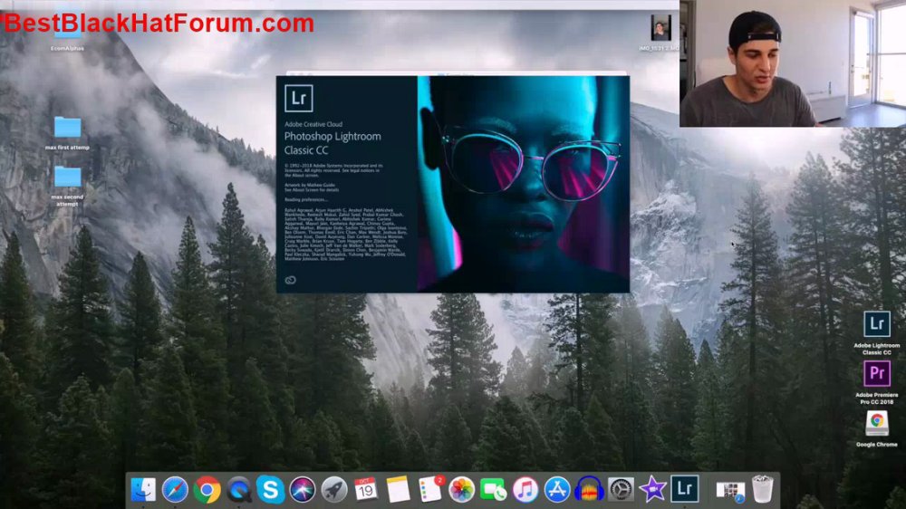Open Google Chrome in the Dock
The width and height of the screenshot is (906, 509).
point(207,490)
